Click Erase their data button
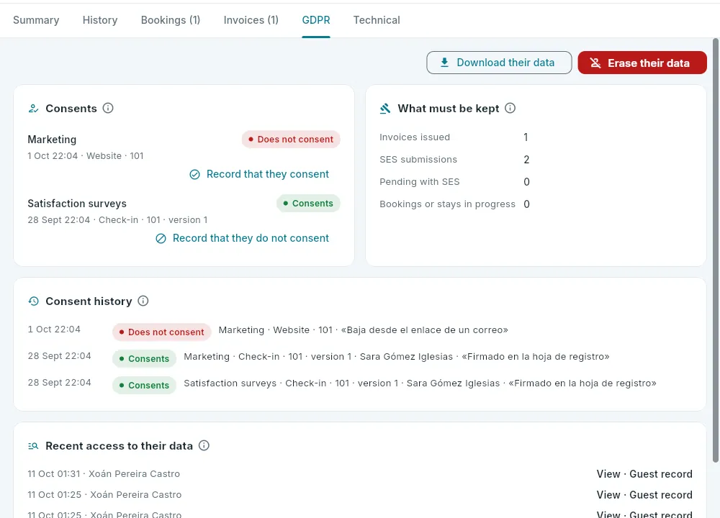Viewport: 720px width, 518px height. pos(642,63)
